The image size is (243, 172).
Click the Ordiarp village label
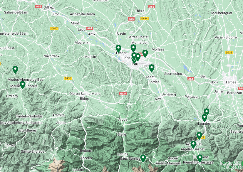12,96
